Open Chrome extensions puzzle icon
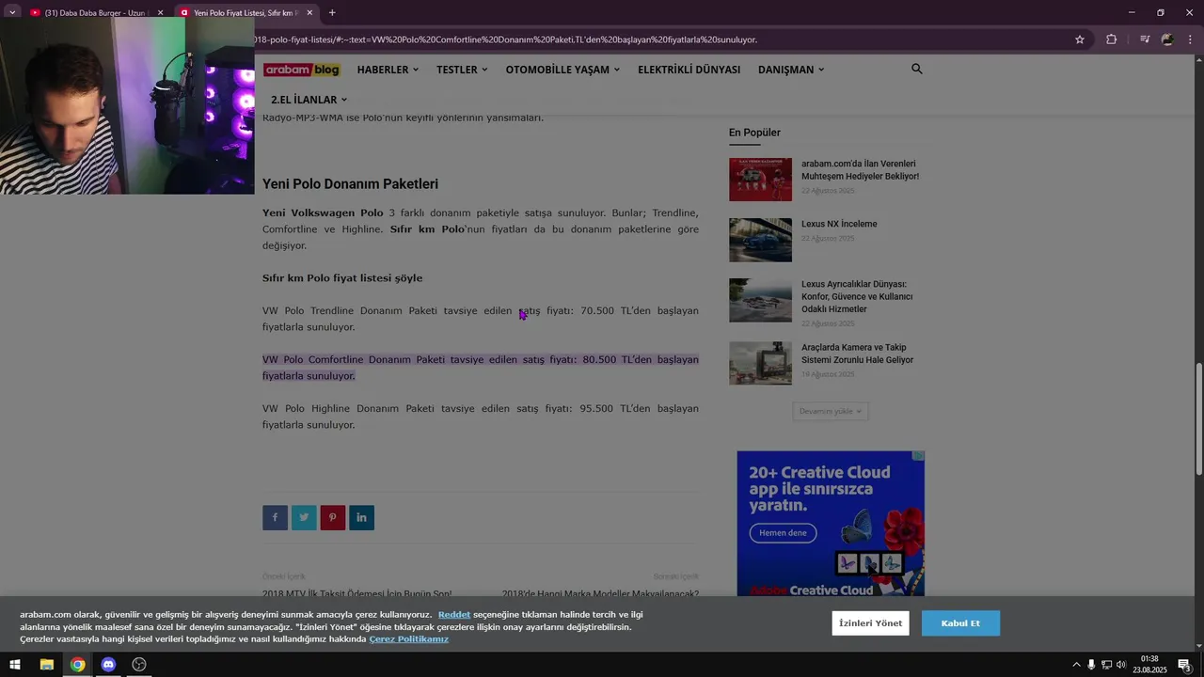The image size is (1204, 677). coord(1112,39)
